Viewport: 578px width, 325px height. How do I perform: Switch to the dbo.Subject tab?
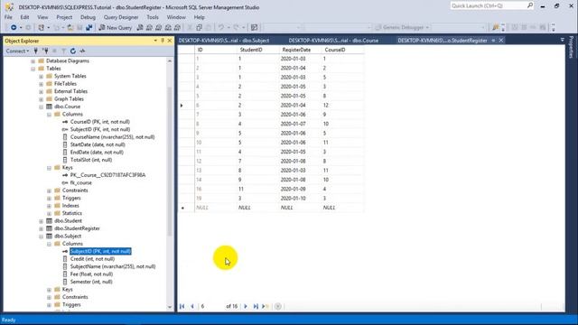224,41
